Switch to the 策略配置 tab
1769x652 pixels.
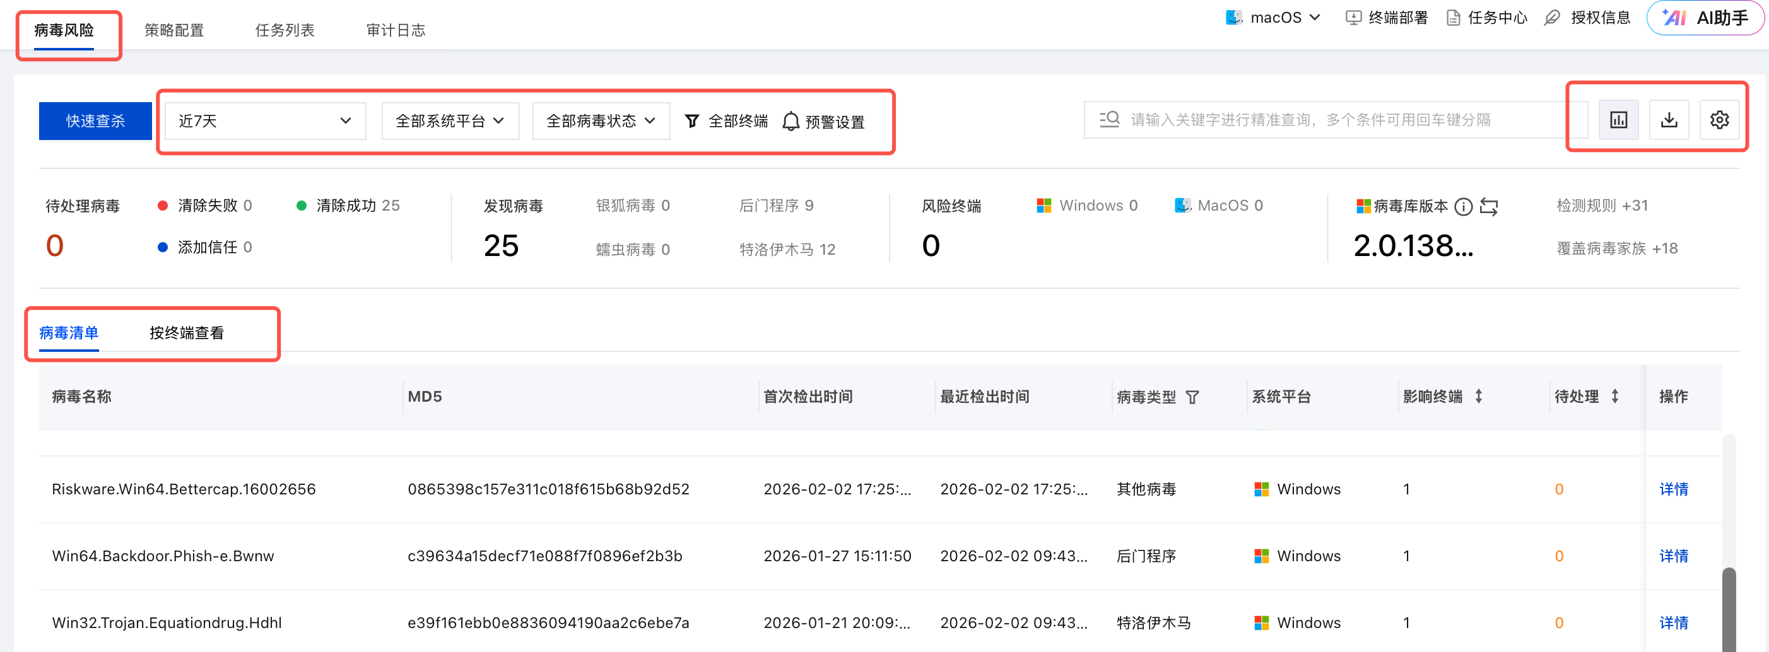coord(173,30)
